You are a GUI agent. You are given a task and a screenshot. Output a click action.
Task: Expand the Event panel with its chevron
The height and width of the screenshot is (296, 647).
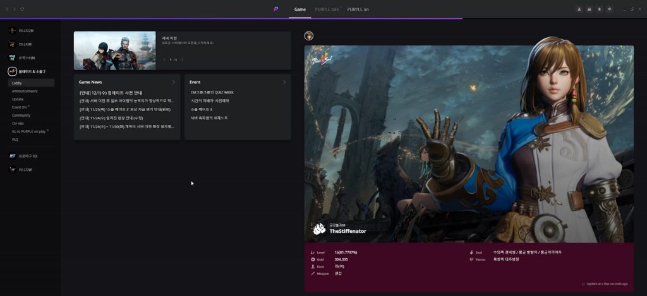pyautogui.click(x=284, y=82)
